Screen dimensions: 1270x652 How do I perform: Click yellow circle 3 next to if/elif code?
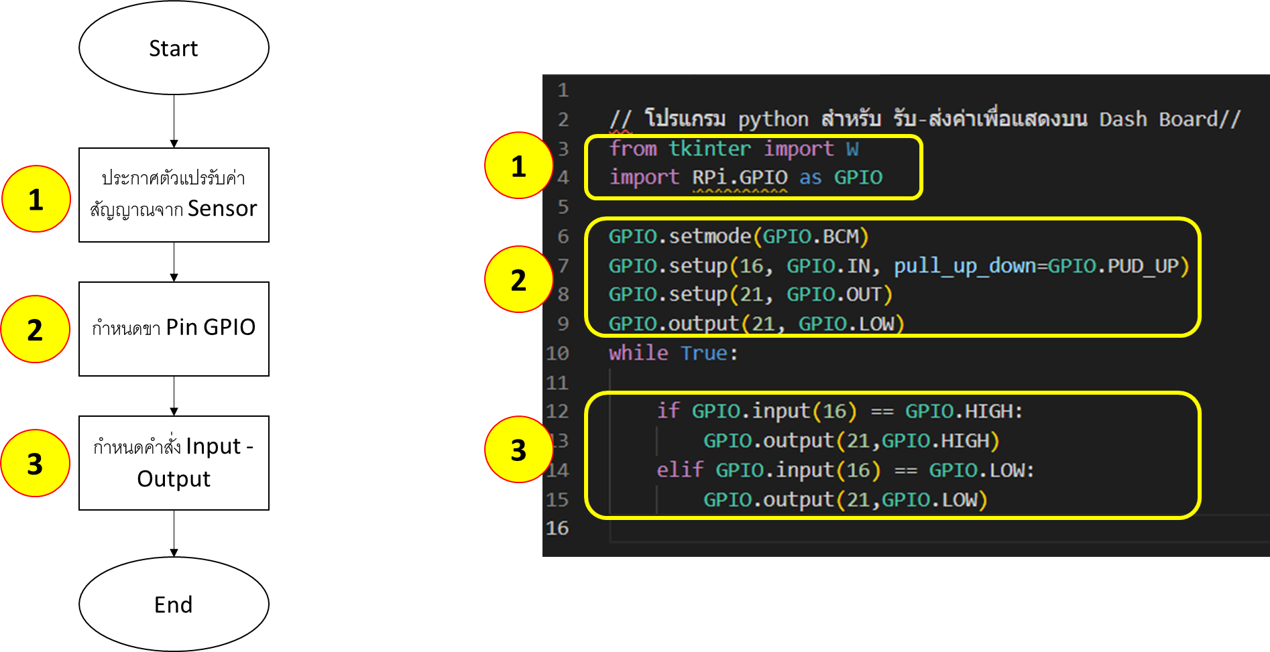point(518,450)
